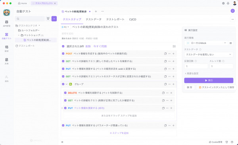Toggle the select-all checkbox for 選択された9件
This screenshot has width=238, height=145.
click(63, 46)
